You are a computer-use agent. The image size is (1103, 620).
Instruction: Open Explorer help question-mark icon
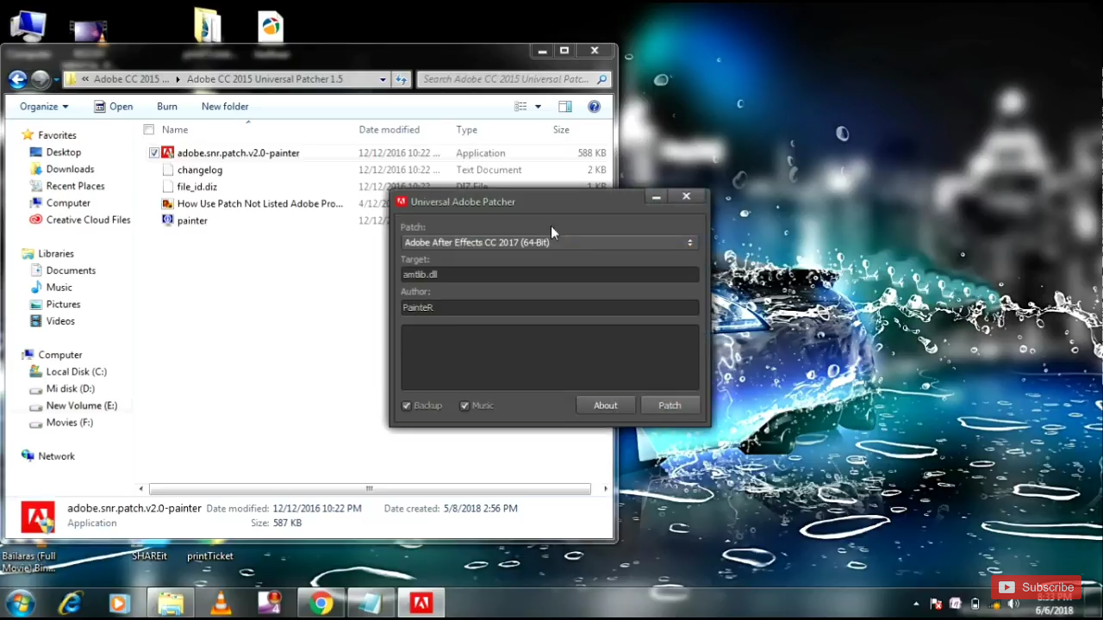pyautogui.click(x=594, y=107)
